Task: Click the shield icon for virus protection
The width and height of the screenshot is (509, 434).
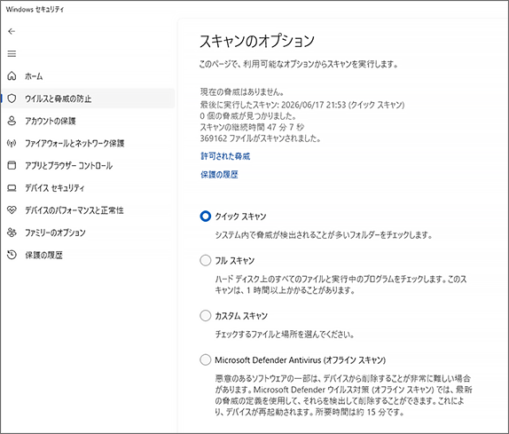Action: pos(12,99)
